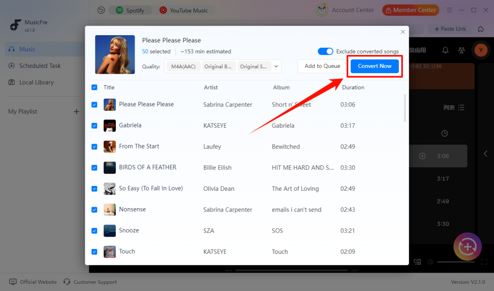Close the conversion dialog with the X
The width and height of the screenshot is (494, 291).
point(403,32)
